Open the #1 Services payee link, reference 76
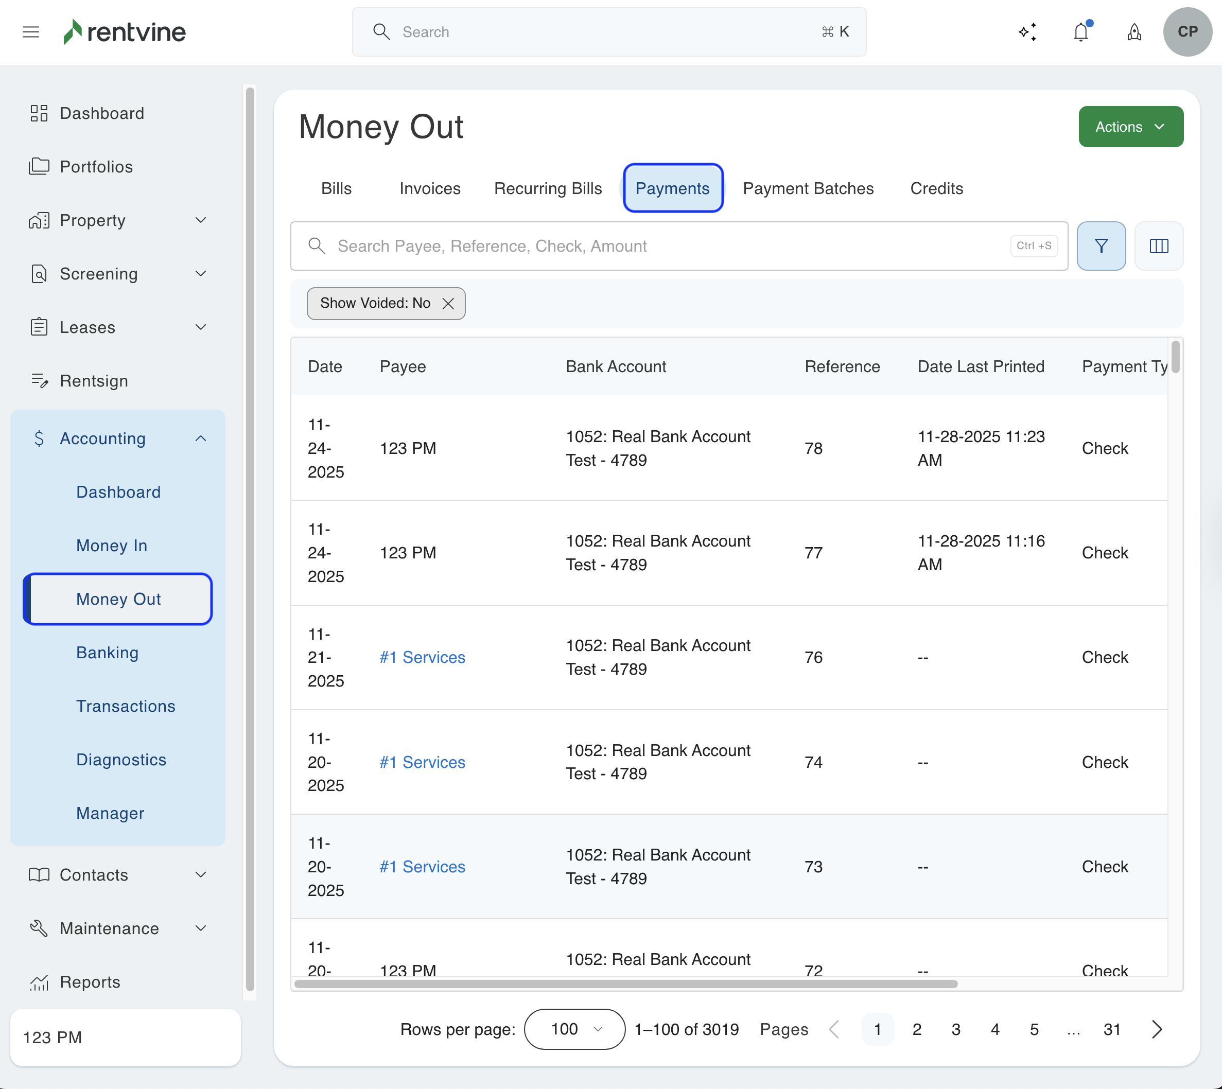 pos(422,657)
